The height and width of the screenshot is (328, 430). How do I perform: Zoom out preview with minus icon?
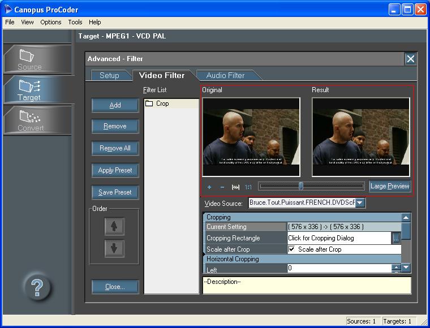(222, 187)
